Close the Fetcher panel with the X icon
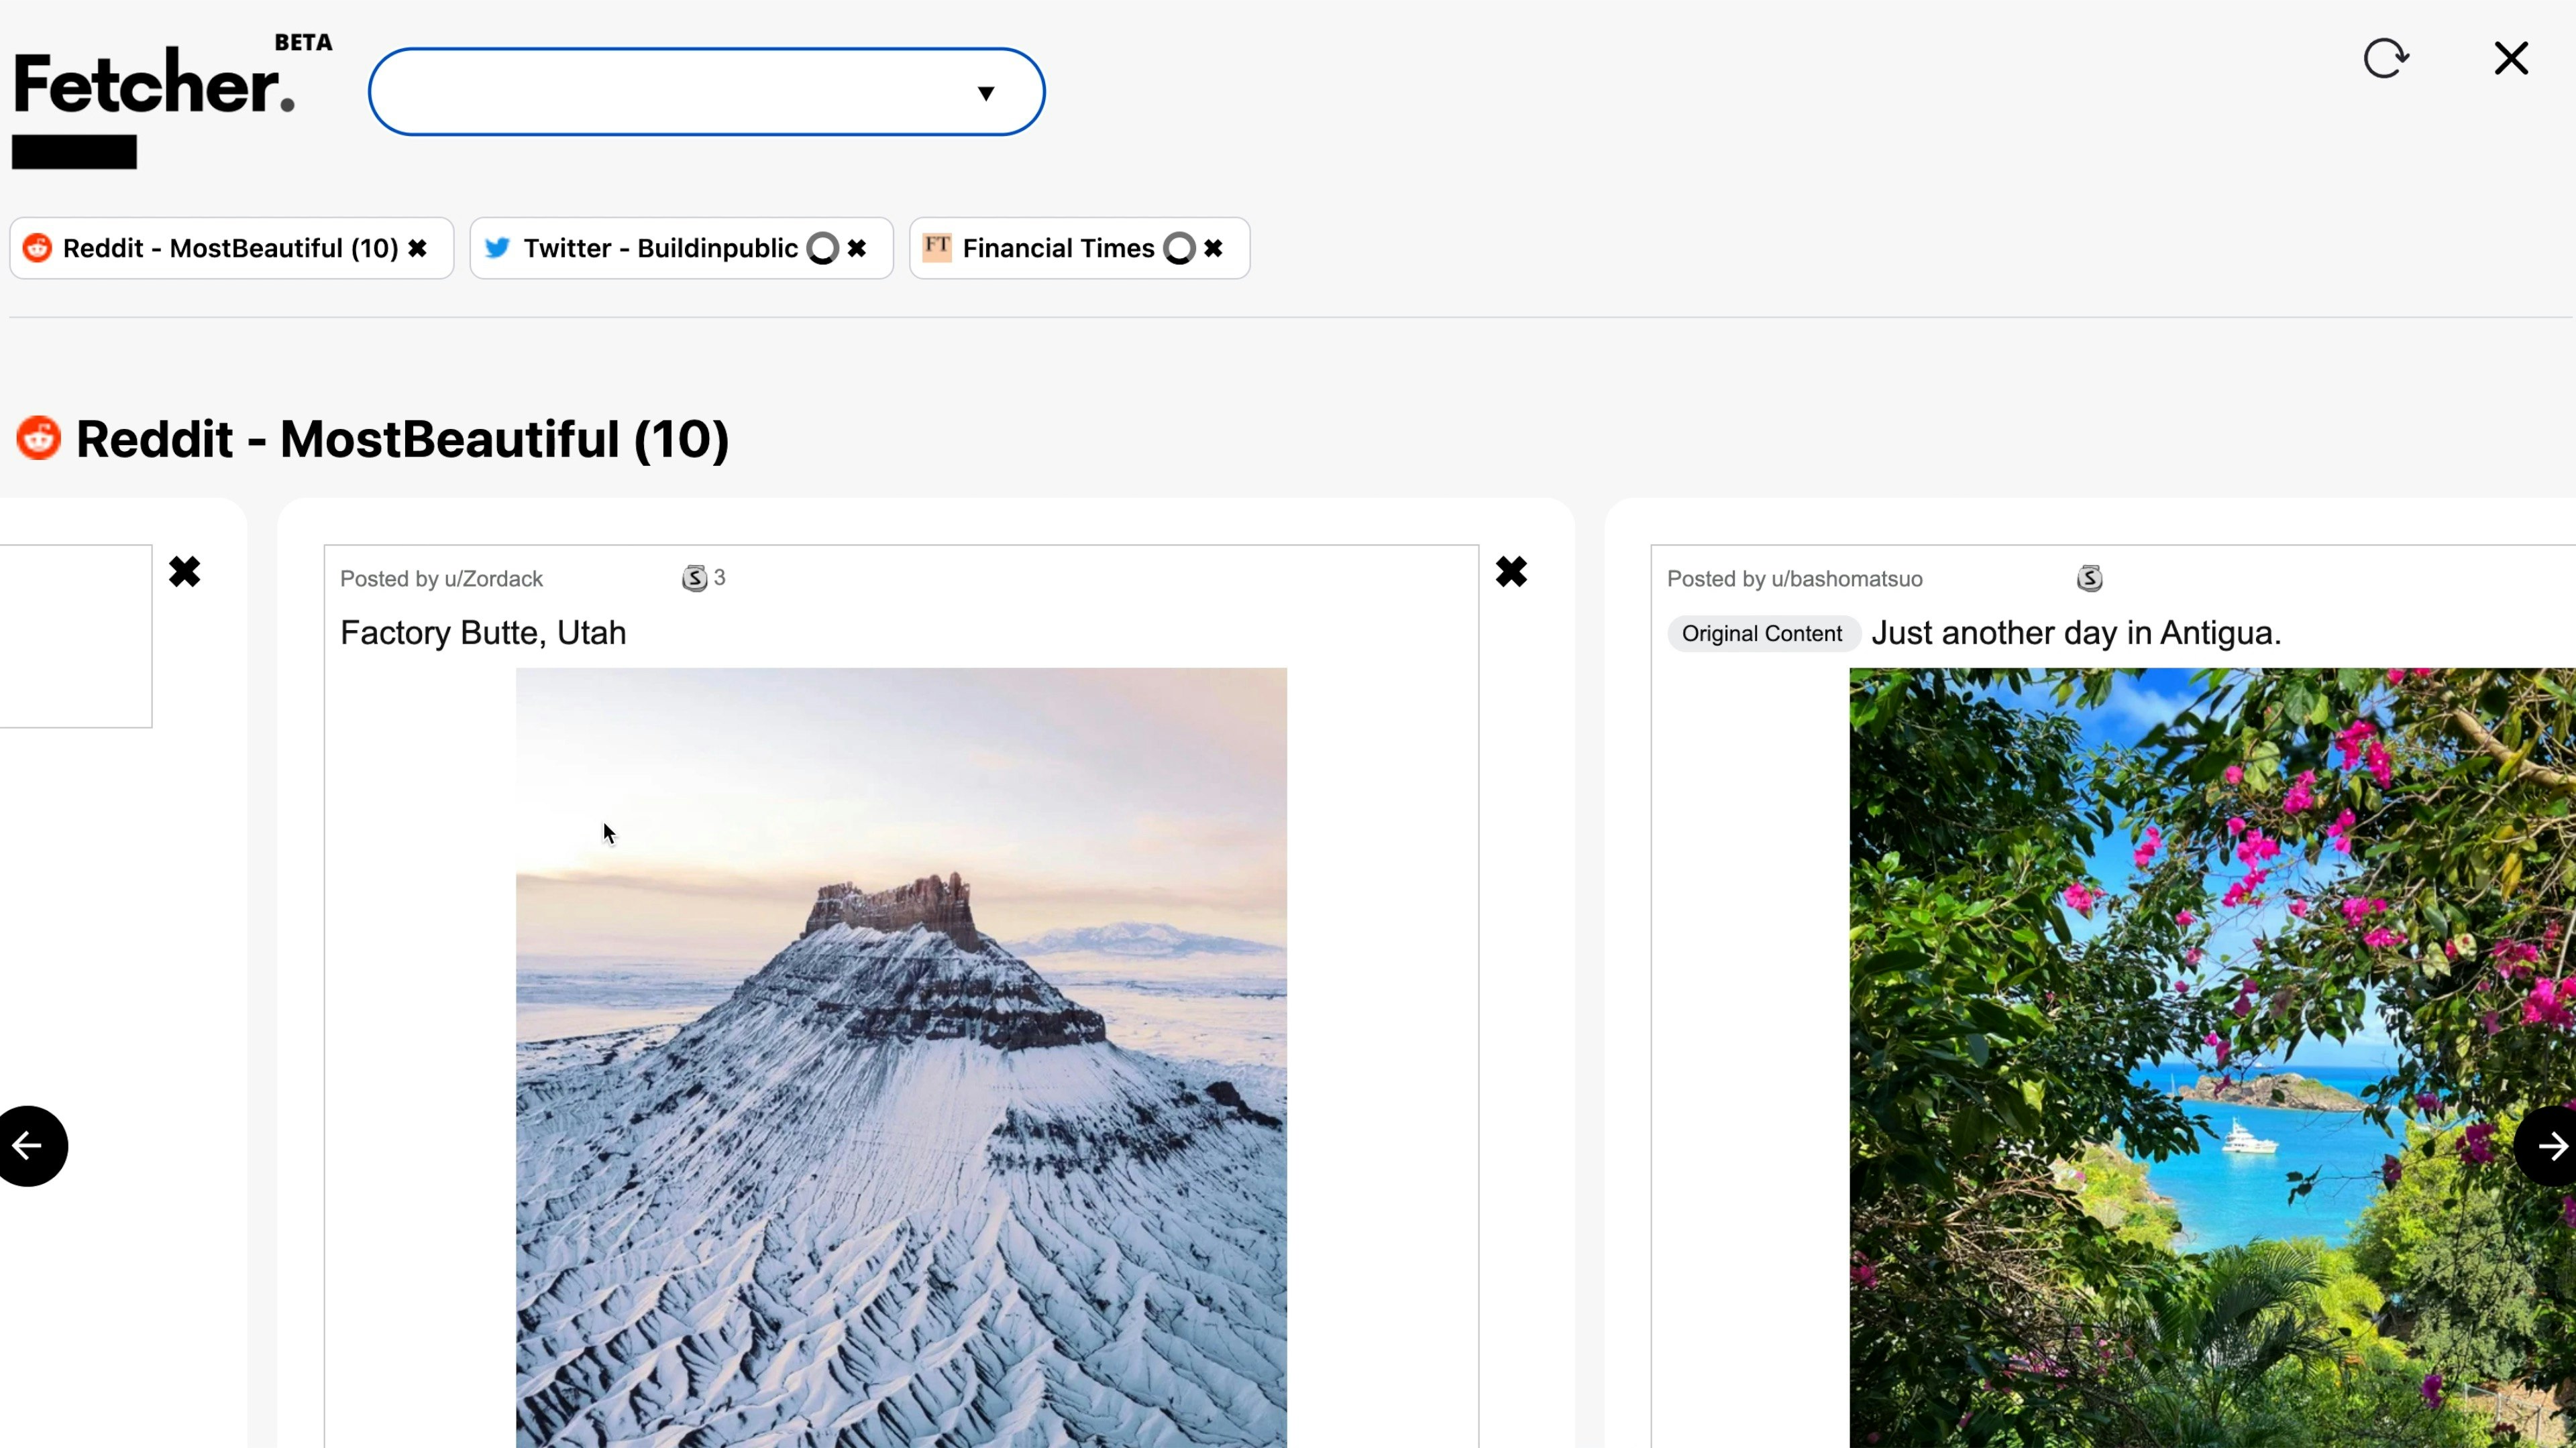2576x1448 pixels. coord(2511,58)
